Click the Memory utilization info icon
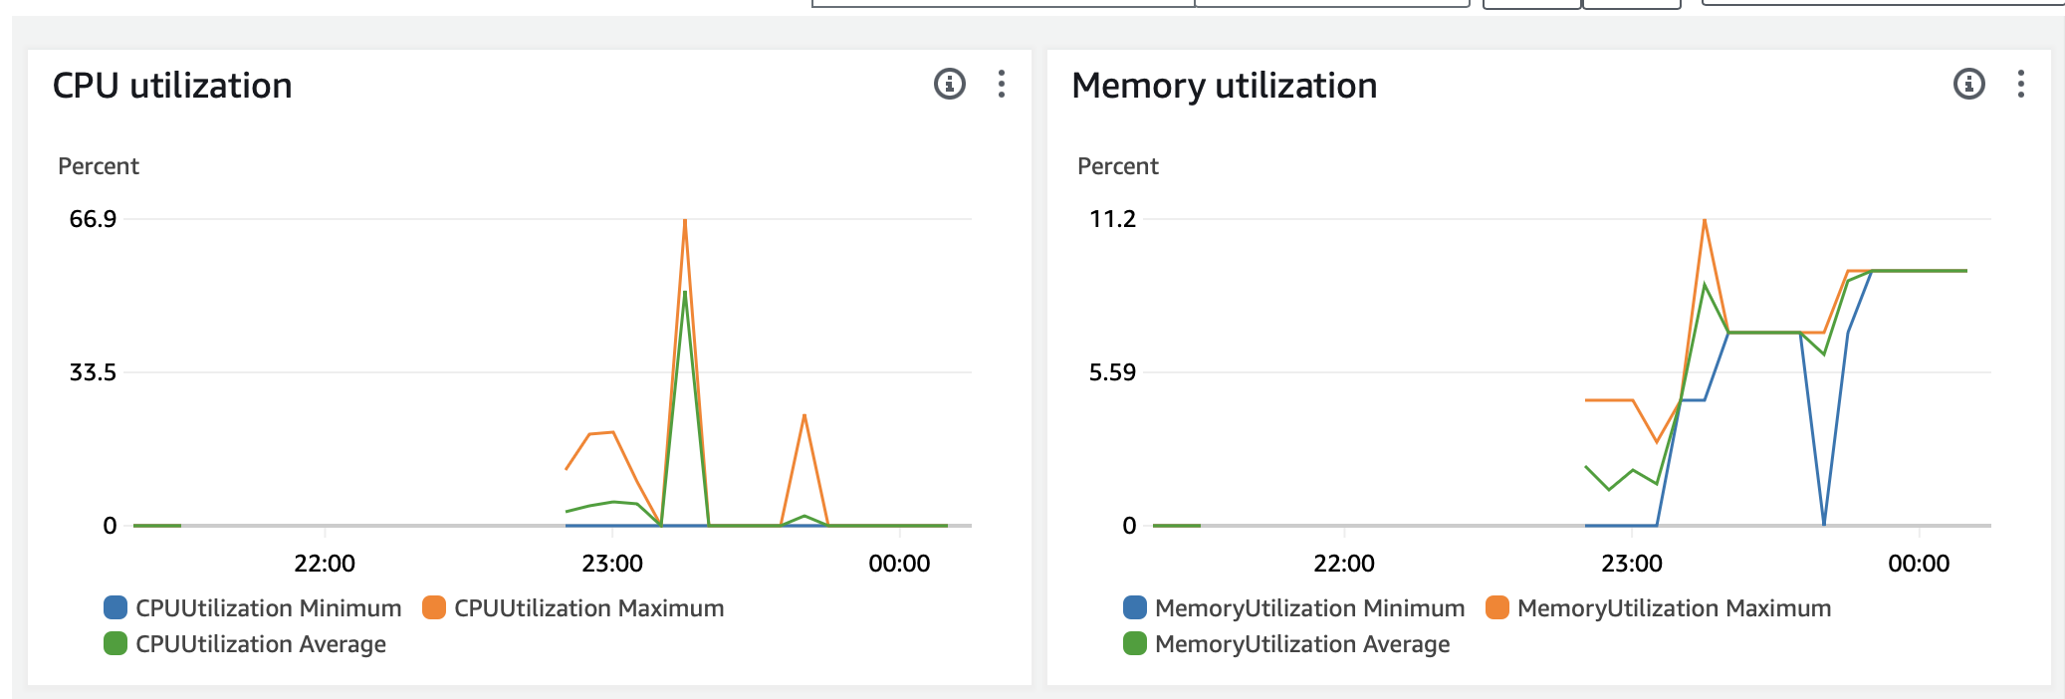This screenshot has width=2065, height=699. point(1968,84)
